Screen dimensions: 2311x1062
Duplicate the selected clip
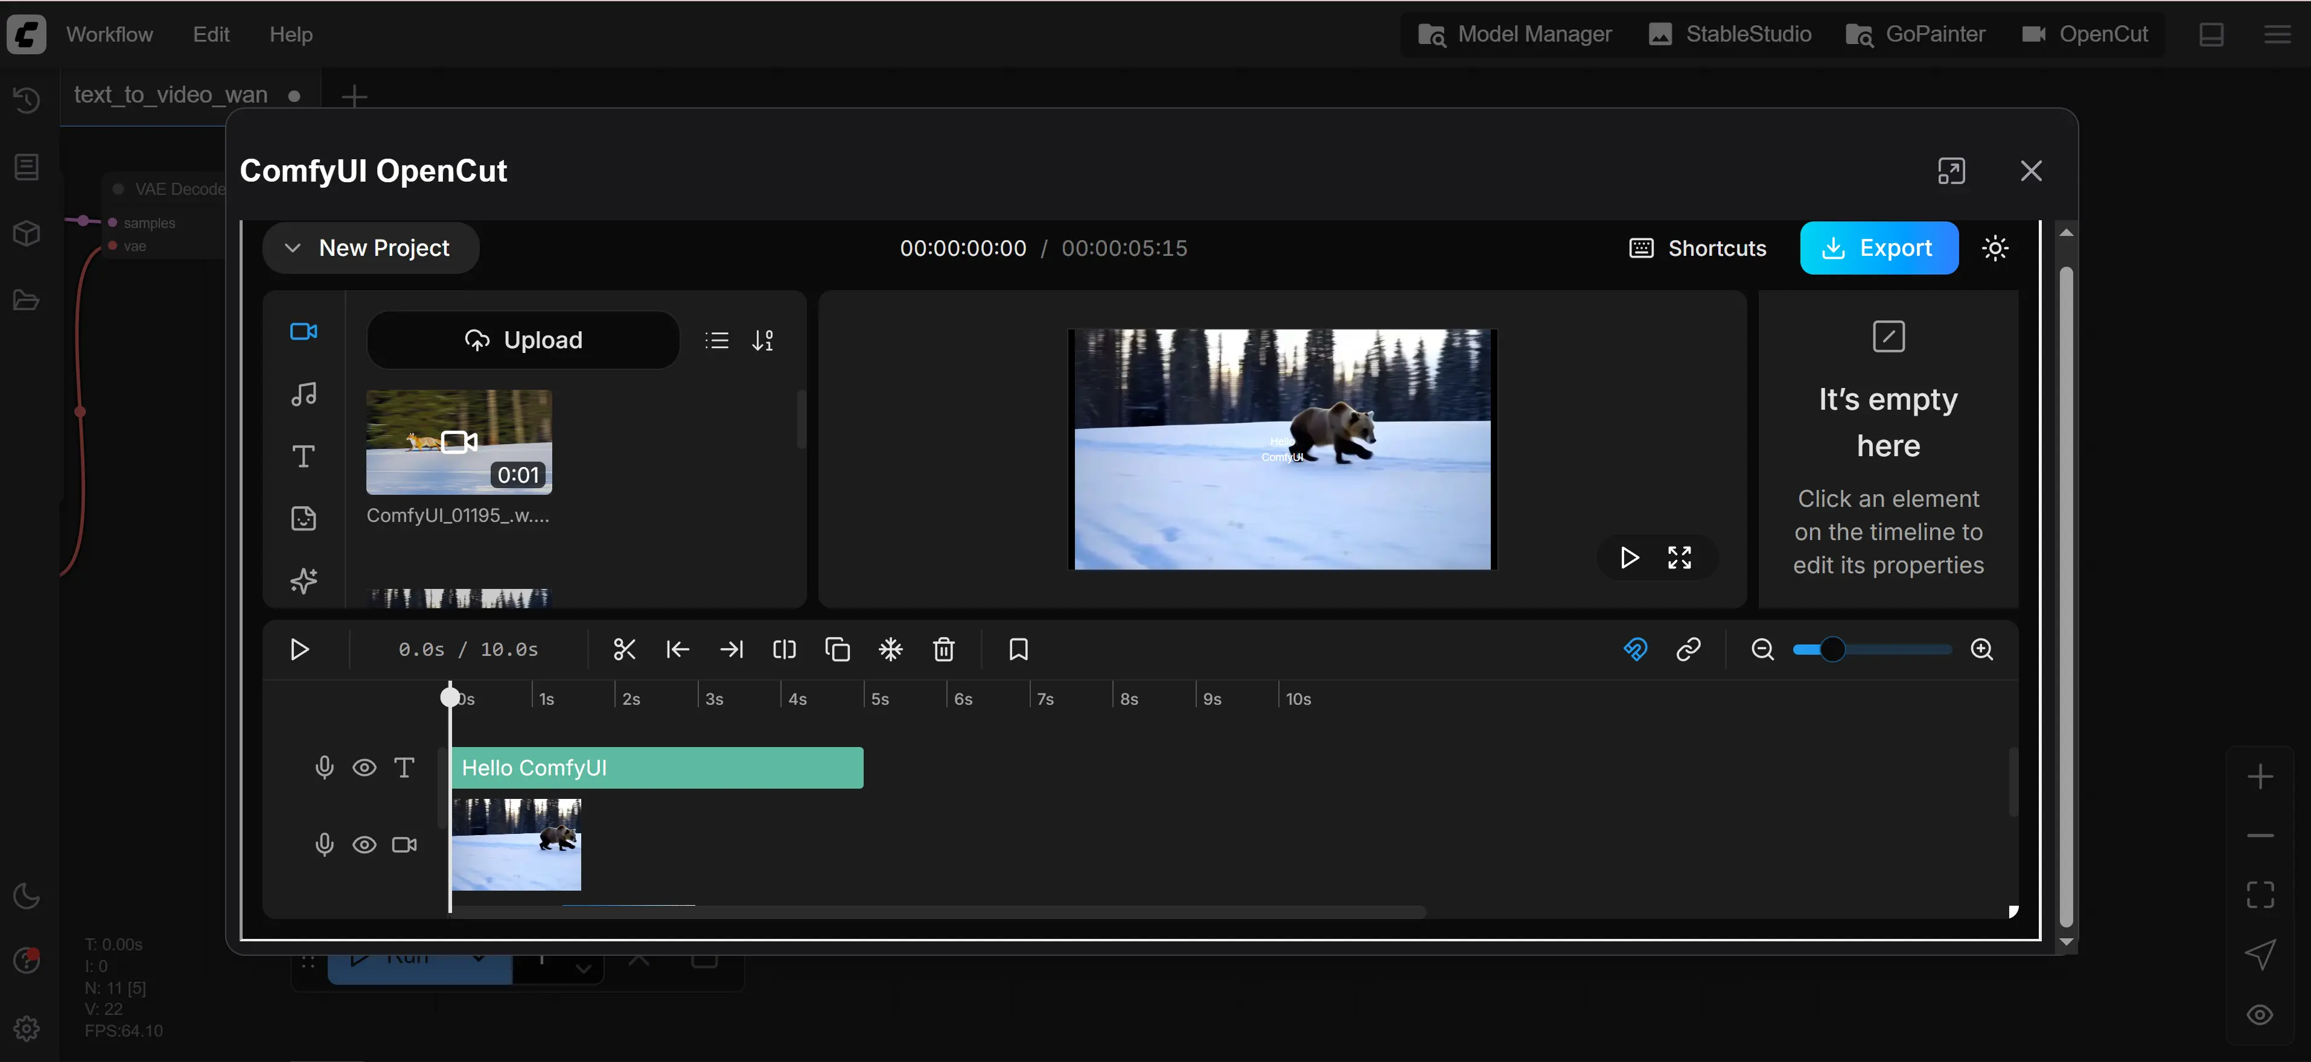[837, 649]
